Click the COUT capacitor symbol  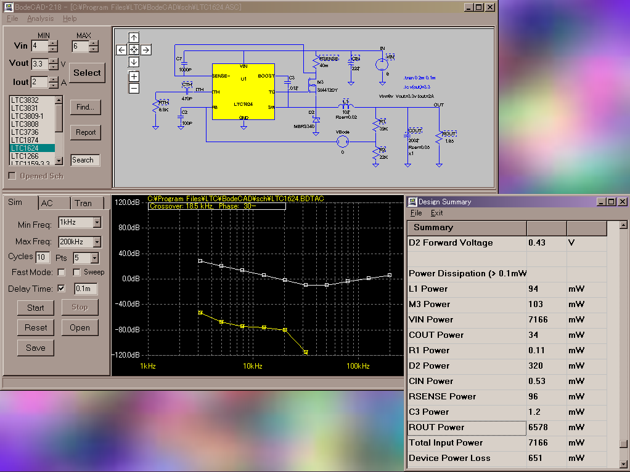[407, 135]
